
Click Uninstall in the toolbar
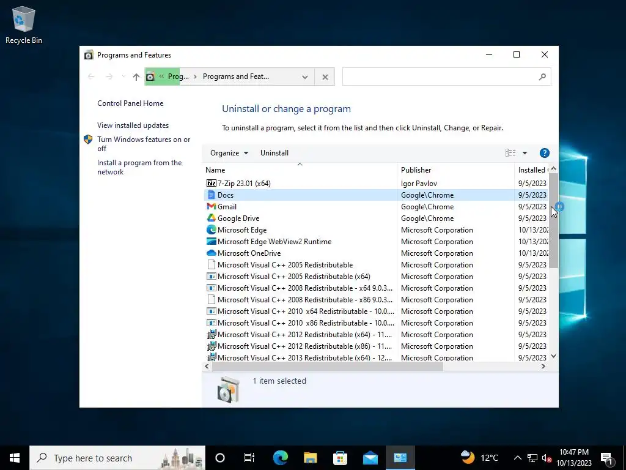[274, 153]
